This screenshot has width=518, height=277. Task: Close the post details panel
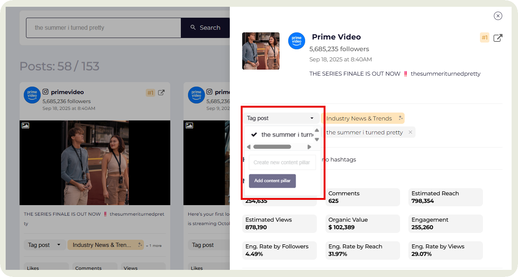tap(498, 16)
